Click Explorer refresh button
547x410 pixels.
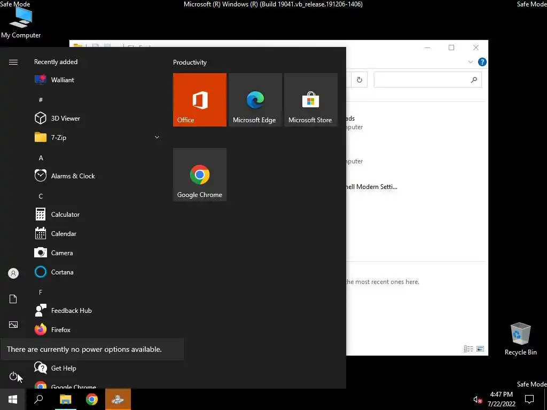click(x=360, y=80)
